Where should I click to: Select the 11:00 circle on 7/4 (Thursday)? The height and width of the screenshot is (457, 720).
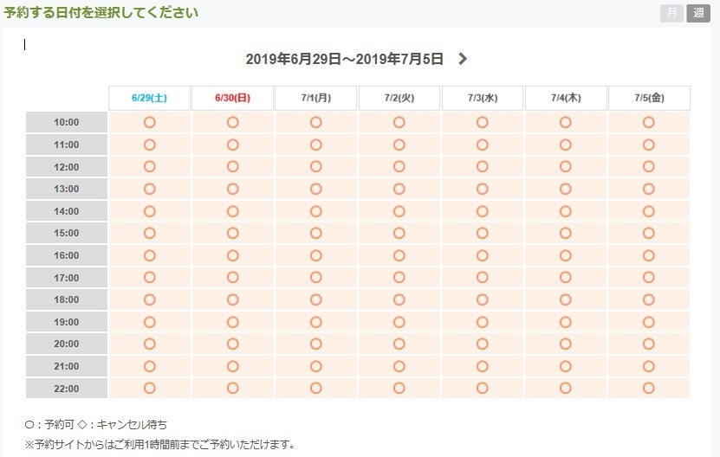[565, 145]
